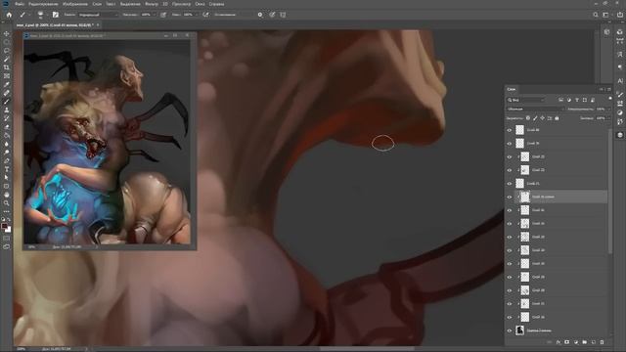This screenshot has width=626, height=352.
Task: Click the share icon at top right
Action: tap(620, 15)
